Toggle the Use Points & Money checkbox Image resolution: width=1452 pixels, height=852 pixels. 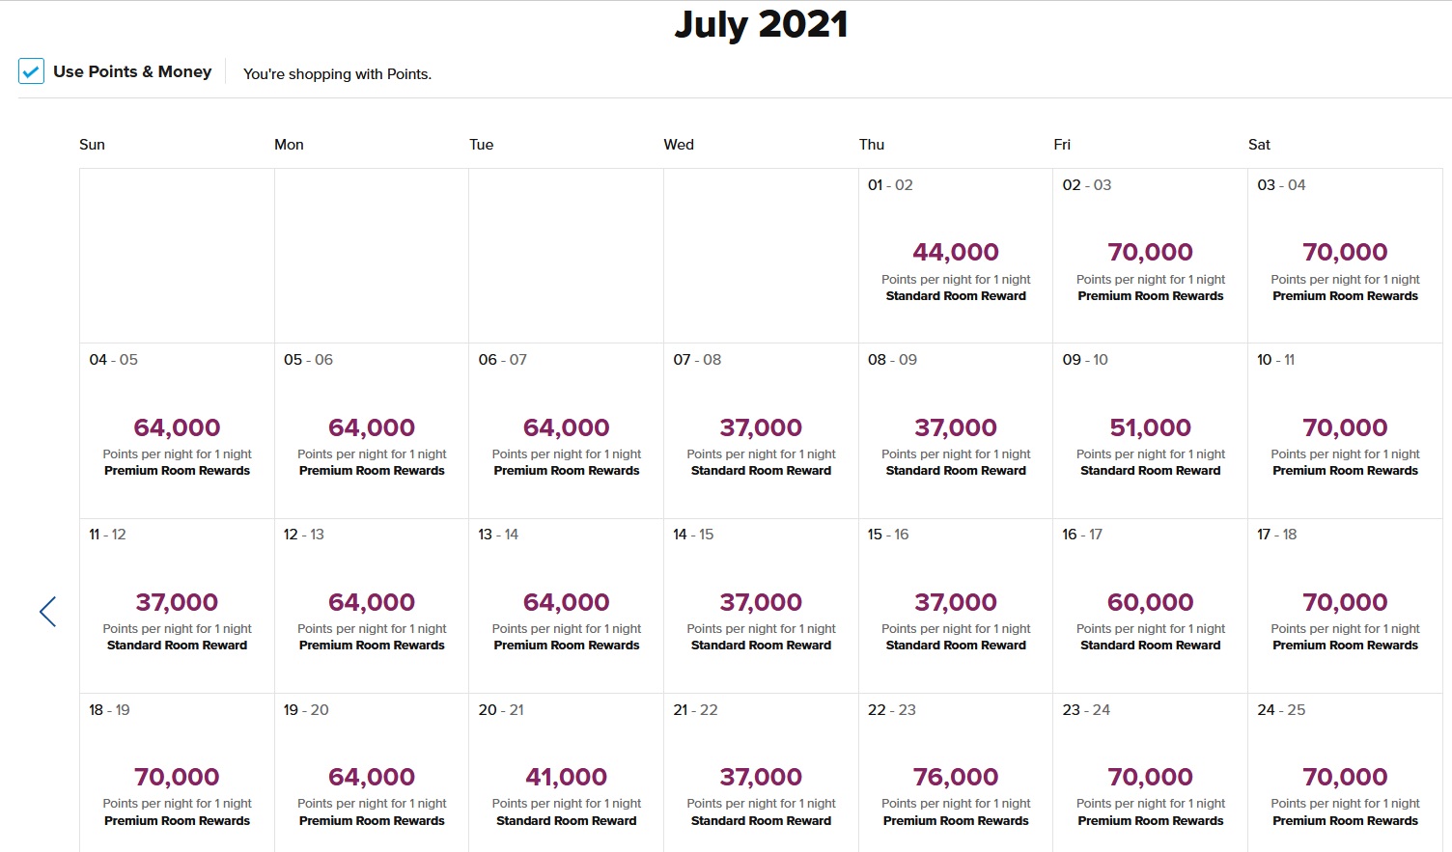(x=31, y=71)
